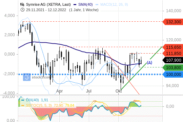Image resolution: width=183 pixels, height=122 pixels.
Task: Click the '(1 Jahr, 1 Woche)' period text
Action: [84, 10]
